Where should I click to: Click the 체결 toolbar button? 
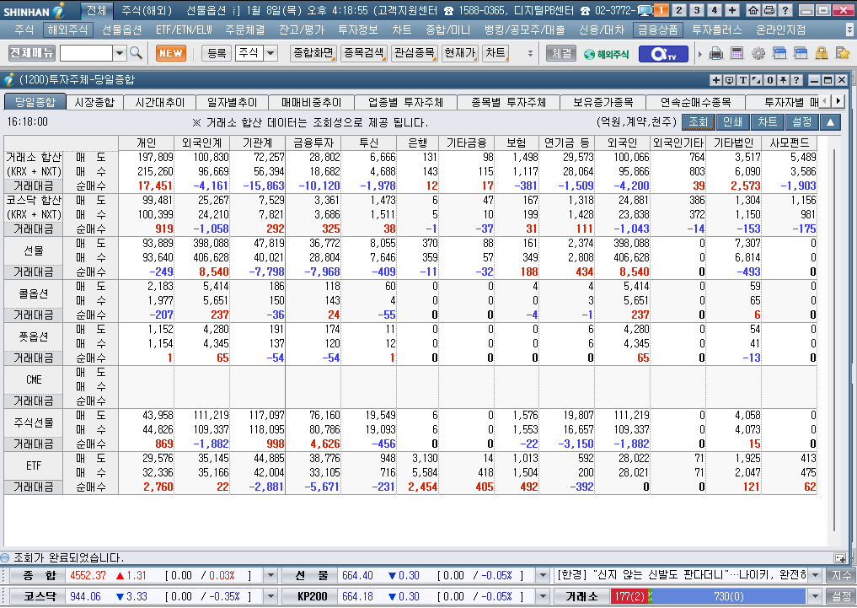(x=561, y=53)
